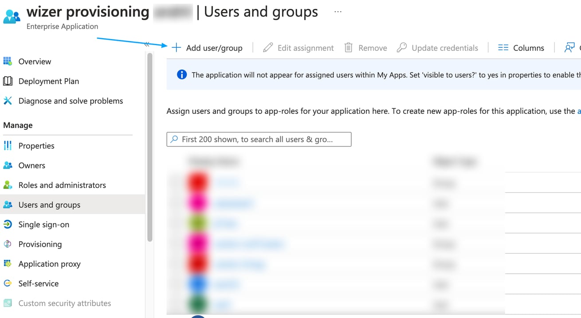Click the Remove button label

coord(373,48)
